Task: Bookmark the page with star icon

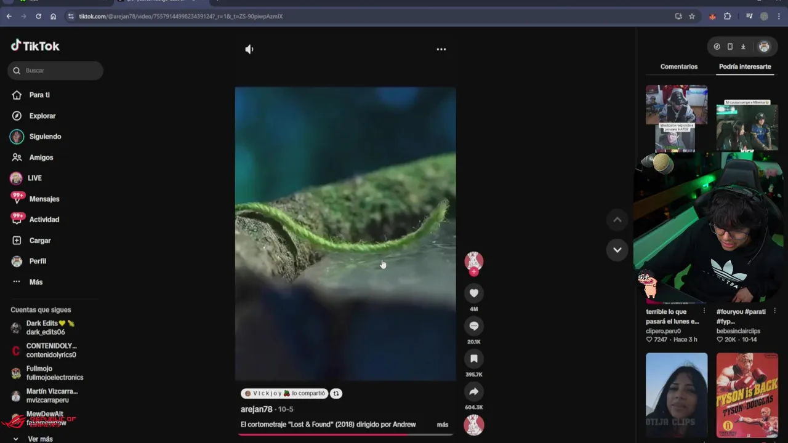Action: click(x=692, y=17)
